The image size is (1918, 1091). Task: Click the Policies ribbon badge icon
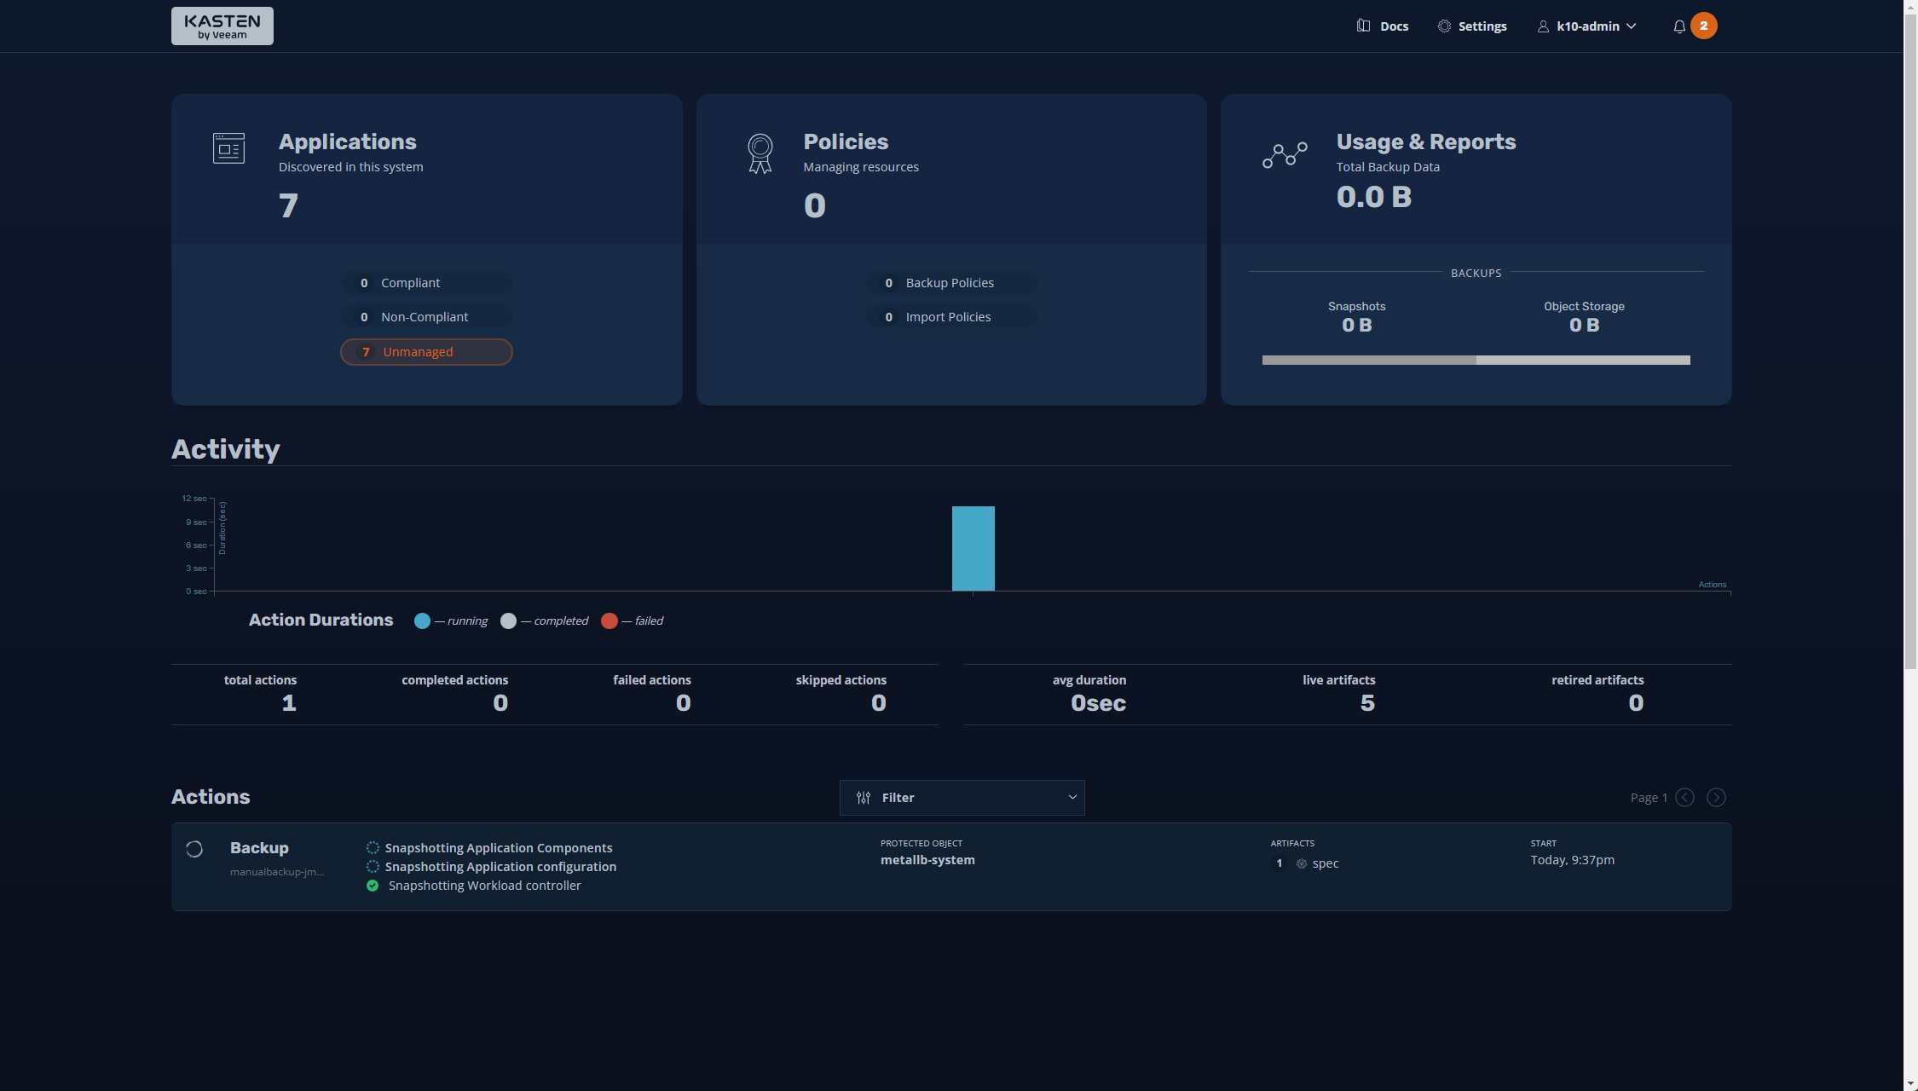[x=760, y=153]
